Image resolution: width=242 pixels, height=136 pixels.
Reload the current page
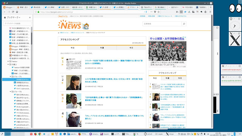[13, 12]
